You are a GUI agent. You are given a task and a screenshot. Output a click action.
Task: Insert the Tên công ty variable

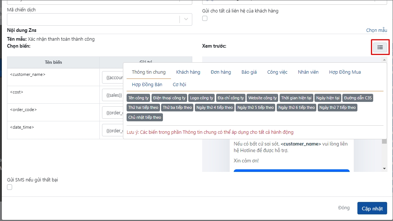139,98
